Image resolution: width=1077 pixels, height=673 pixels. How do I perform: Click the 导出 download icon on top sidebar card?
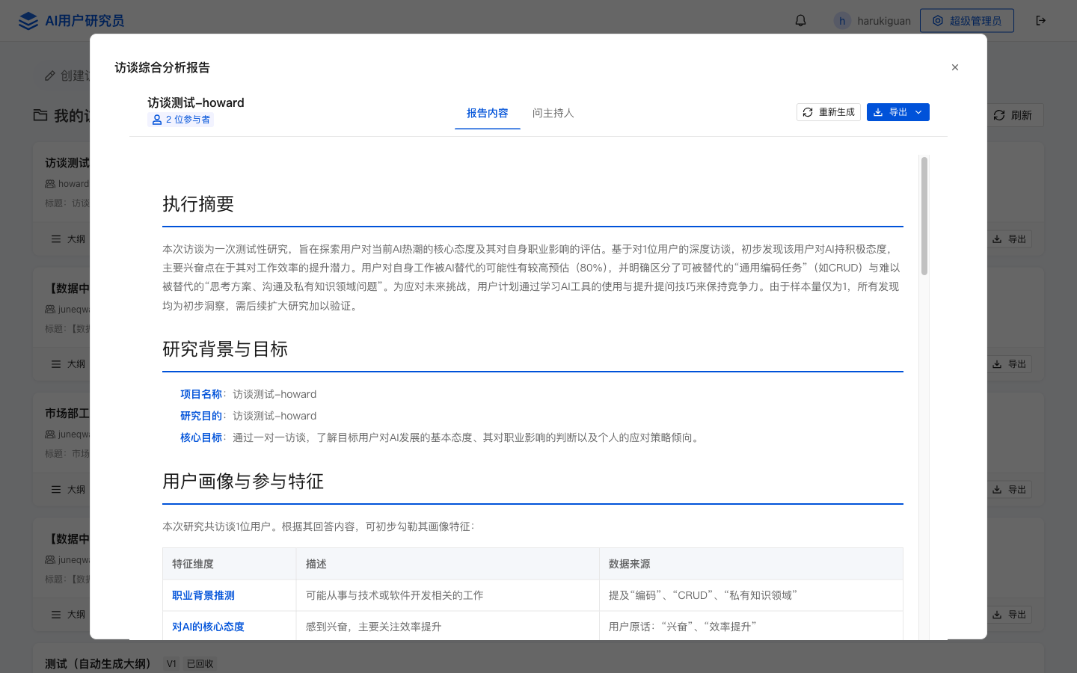point(997,239)
